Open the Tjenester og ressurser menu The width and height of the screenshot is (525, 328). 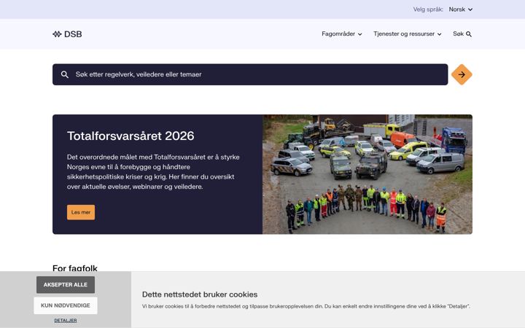pos(408,34)
